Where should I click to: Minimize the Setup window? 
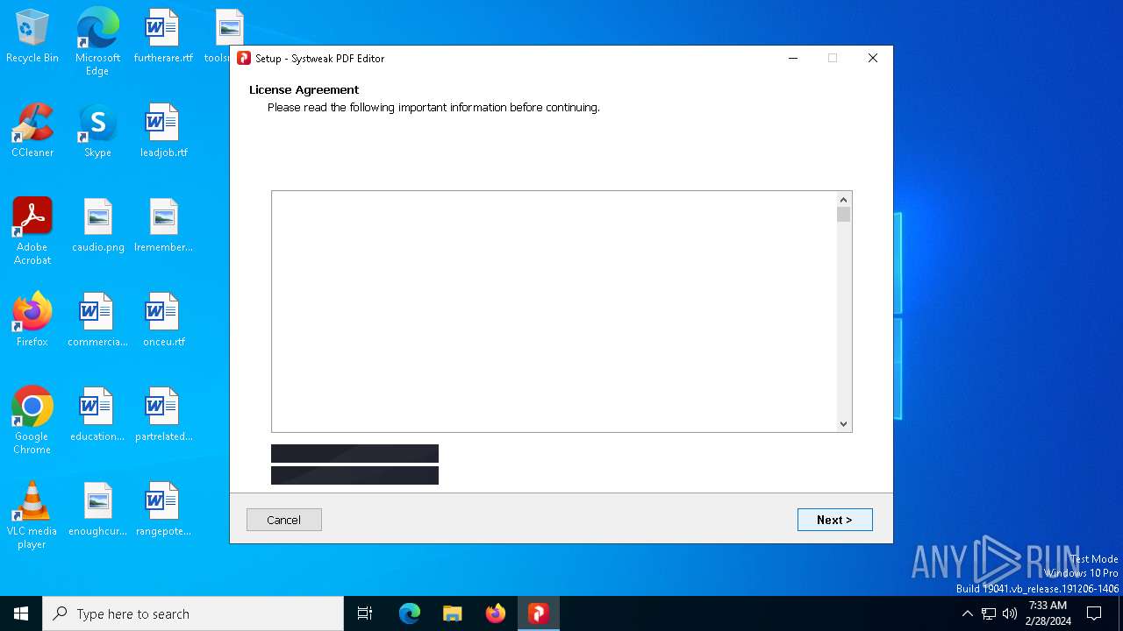[793, 59]
